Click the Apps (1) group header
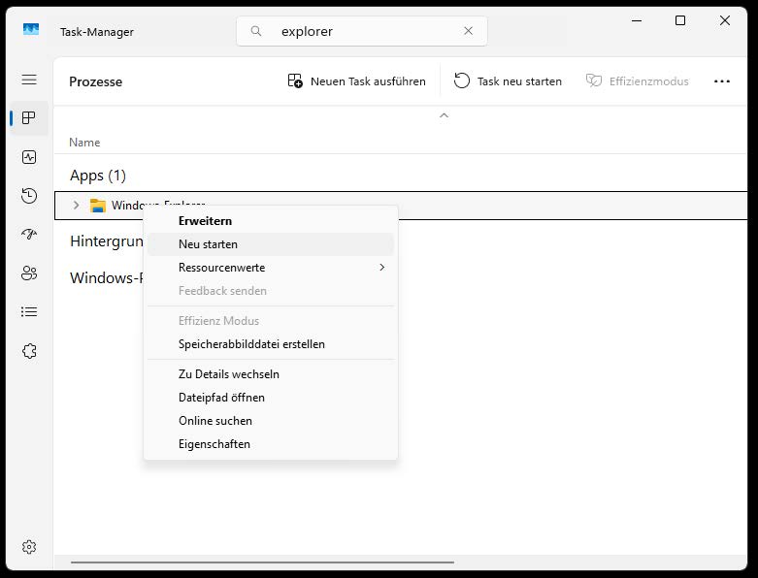This screenshot has height=578, width=758. coord(98,175)
